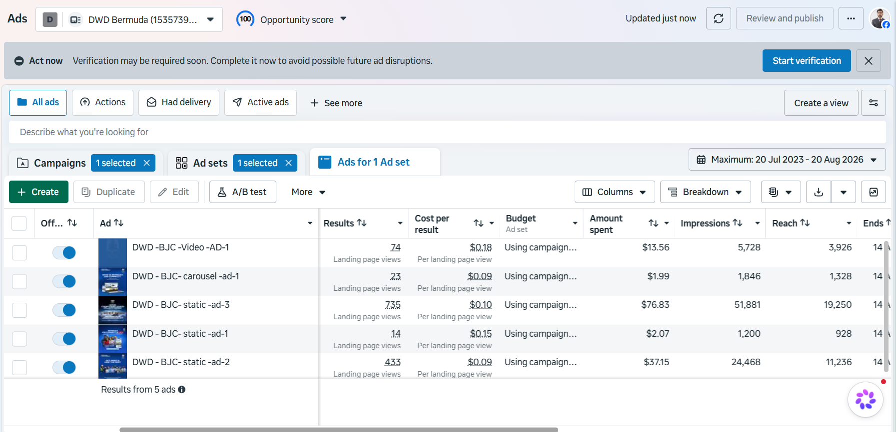The image size is (896, 432).
Task: Click the export download icon
Action: [x=819, y=192]
